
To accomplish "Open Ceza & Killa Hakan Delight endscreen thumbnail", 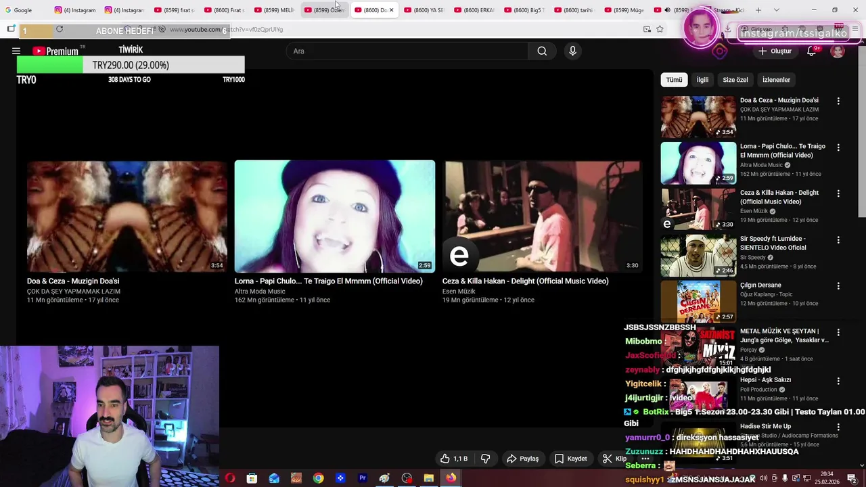I will pyautogui.click(x=542, y=216).
